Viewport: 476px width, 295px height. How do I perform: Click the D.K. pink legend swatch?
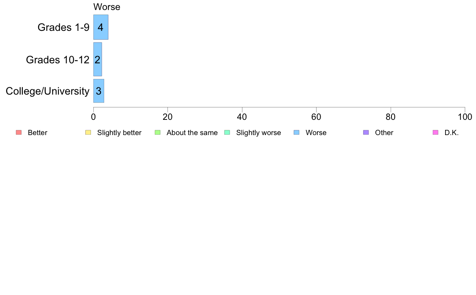click(436, 132)
